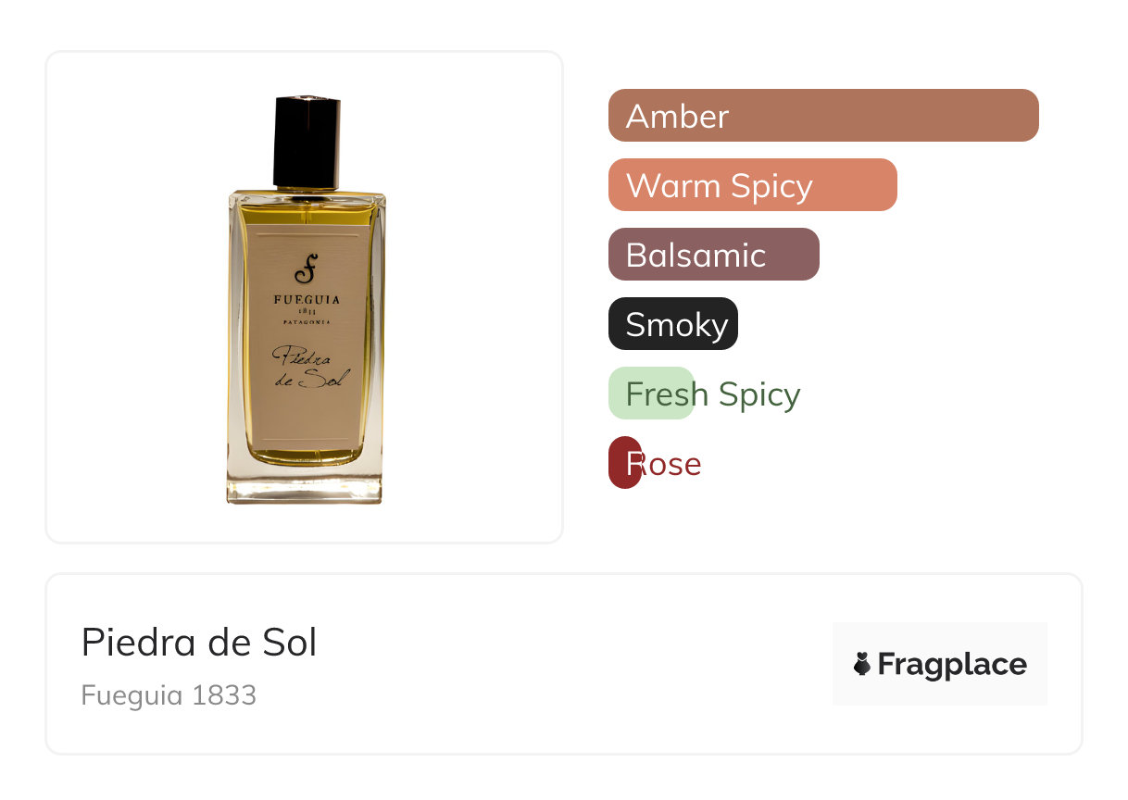Click the Spicy text beside green bar
The width and height of the screenshot is (1128, 800).
[759, 394]
